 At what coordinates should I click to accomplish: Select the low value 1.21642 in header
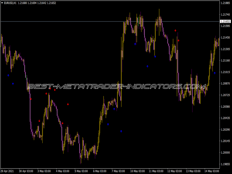pos(41,3)
